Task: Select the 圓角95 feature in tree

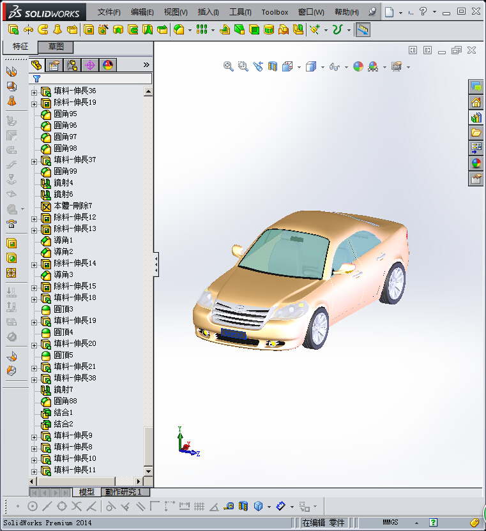Action: (x=59, y=114)
